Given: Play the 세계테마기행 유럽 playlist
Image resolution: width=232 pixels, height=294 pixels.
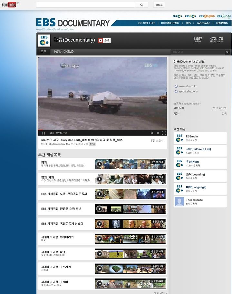Looking at the screenshot, I should point(99,254).
